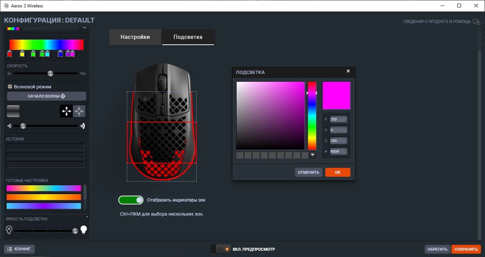Click the grayscale gradient type swatch
This screenshot has height=257, width=485.
coord(13,111)
